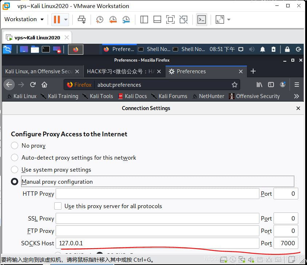Open the Kali file manager
Viewport: 307px width, 265px height.
tap(35, 49)
